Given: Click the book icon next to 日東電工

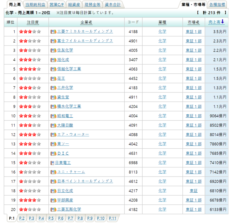Looking at the screenshot, I should click(x=52, y=163).
